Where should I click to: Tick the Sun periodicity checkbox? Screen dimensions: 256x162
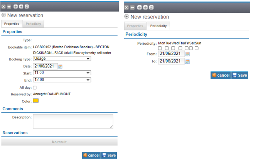[197, 48]
